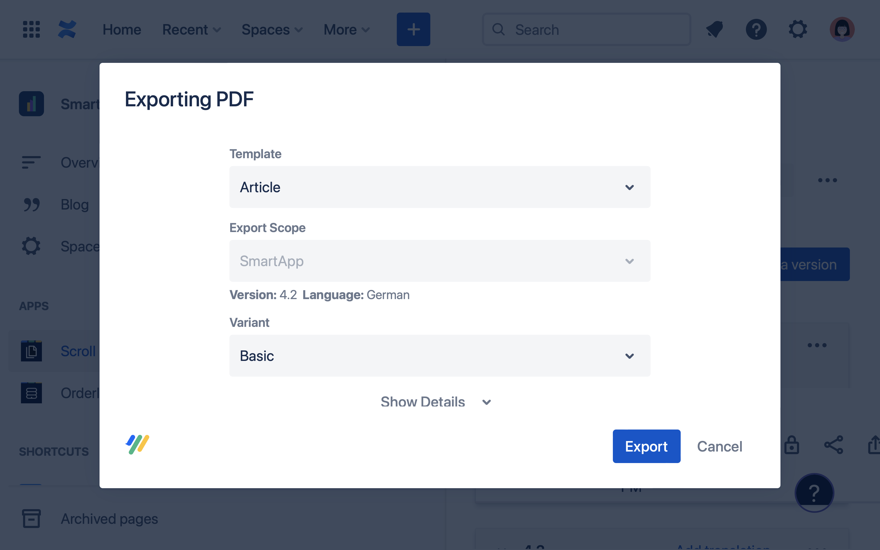This screenshot has height=550, width=880.
Task: Open the help question mark in top bar
Action: click(756, 29)
